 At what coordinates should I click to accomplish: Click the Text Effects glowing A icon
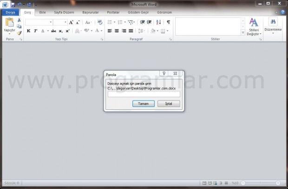coord(77,31)
